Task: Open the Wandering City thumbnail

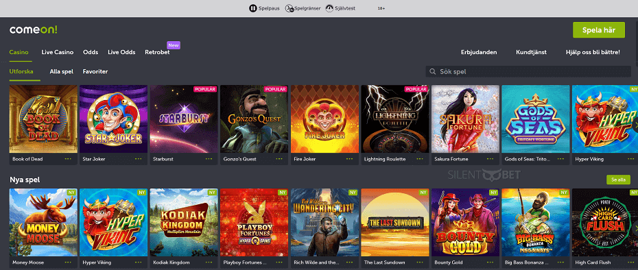Action: [x=324, y=222]
